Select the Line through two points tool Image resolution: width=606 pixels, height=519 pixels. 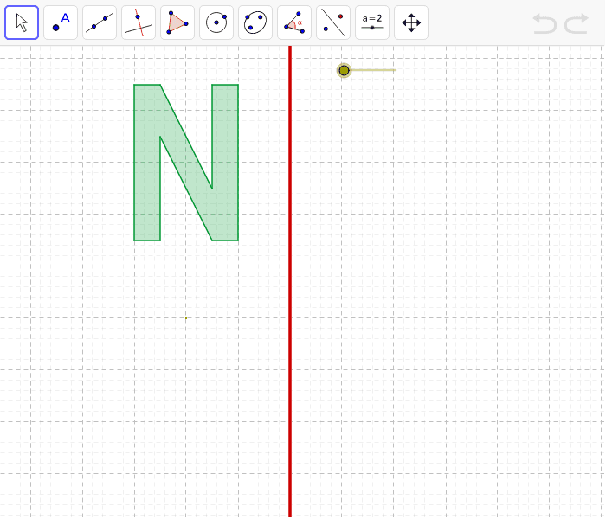click(x=100, y=22)
